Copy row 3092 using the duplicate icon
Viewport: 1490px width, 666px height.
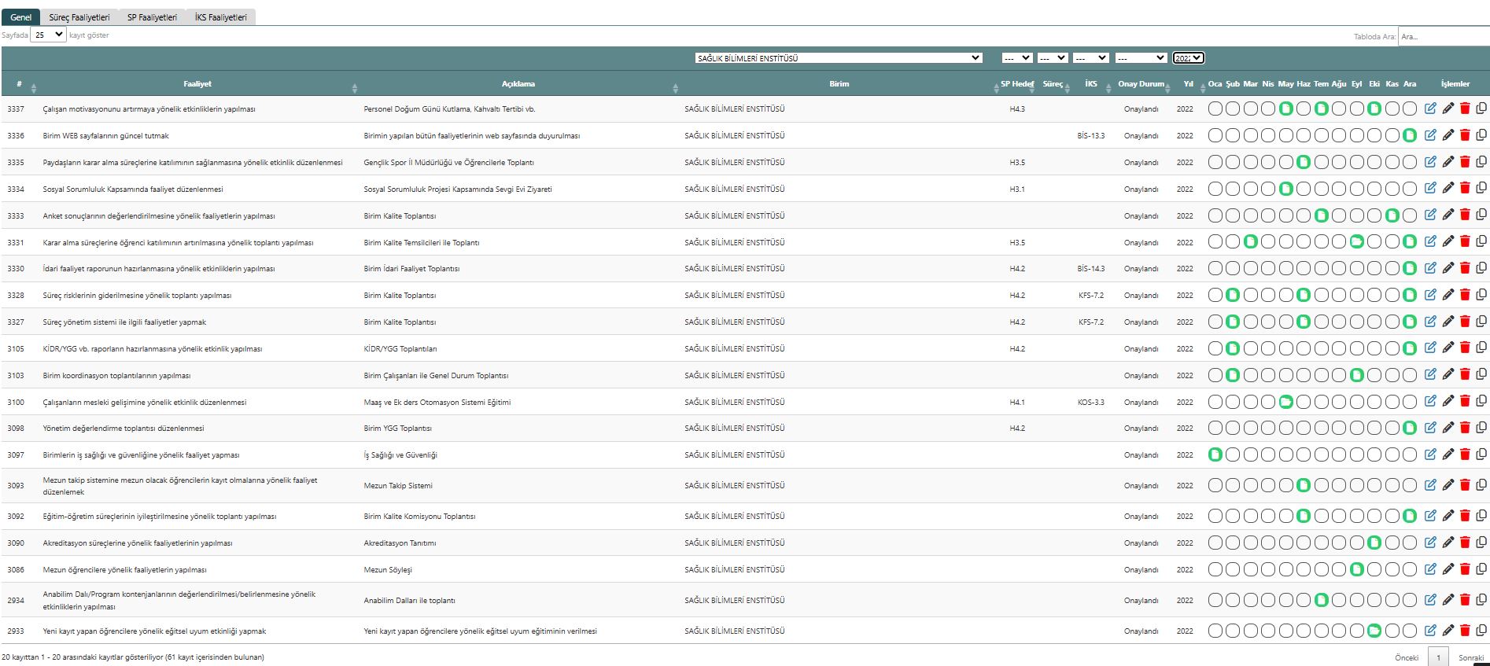[1481, 516]
